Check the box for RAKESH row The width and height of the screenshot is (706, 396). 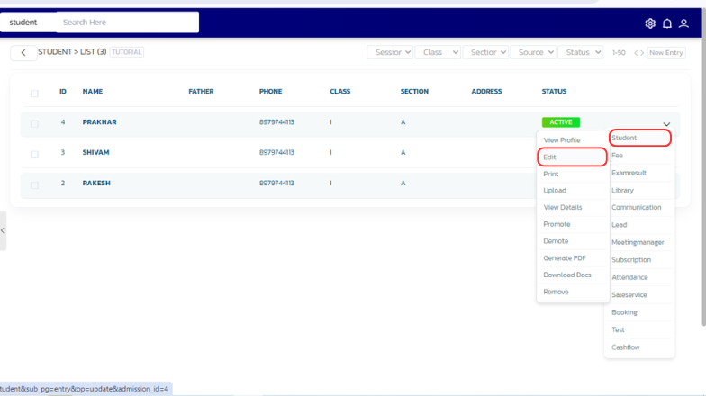click(34, 185)
